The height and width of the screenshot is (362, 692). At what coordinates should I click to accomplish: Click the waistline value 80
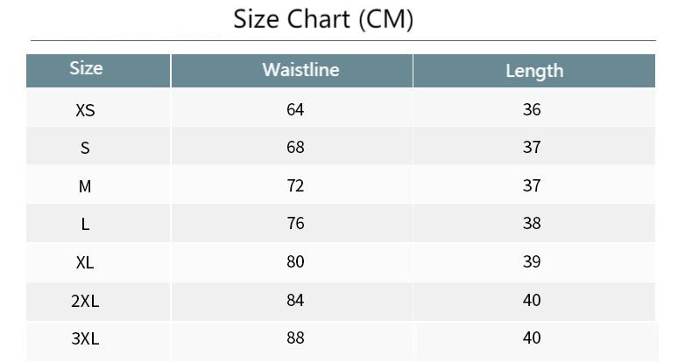point(295,261)
